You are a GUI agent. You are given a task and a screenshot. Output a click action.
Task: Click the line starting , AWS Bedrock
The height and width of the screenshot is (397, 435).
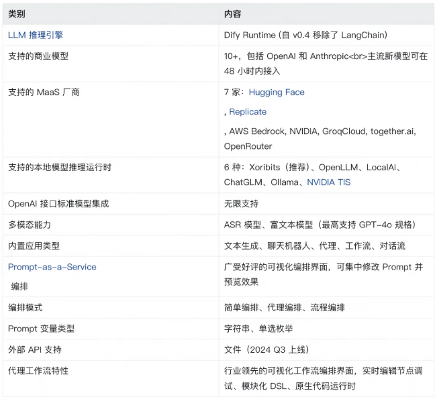point(320,131)
